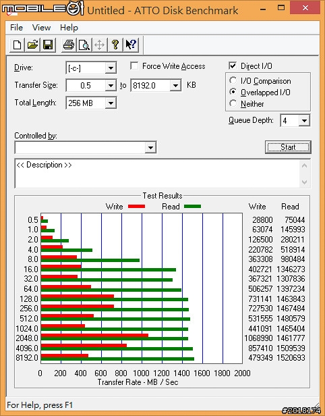
Task: Click write value 731141 for 128.0
Action: click(x=260, y=299)
